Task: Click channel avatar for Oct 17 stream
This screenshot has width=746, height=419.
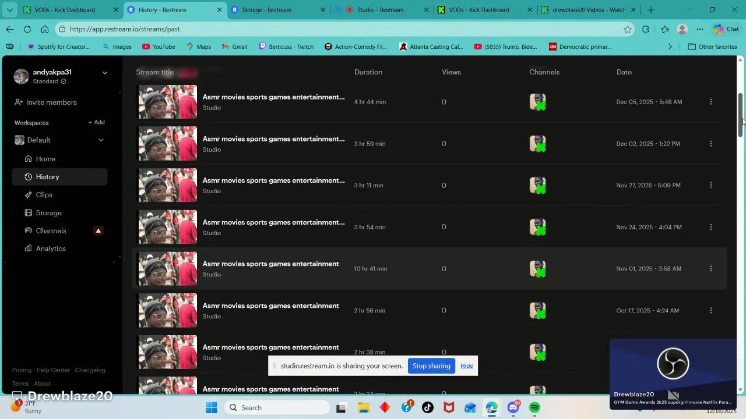Action: pos(537,311)
